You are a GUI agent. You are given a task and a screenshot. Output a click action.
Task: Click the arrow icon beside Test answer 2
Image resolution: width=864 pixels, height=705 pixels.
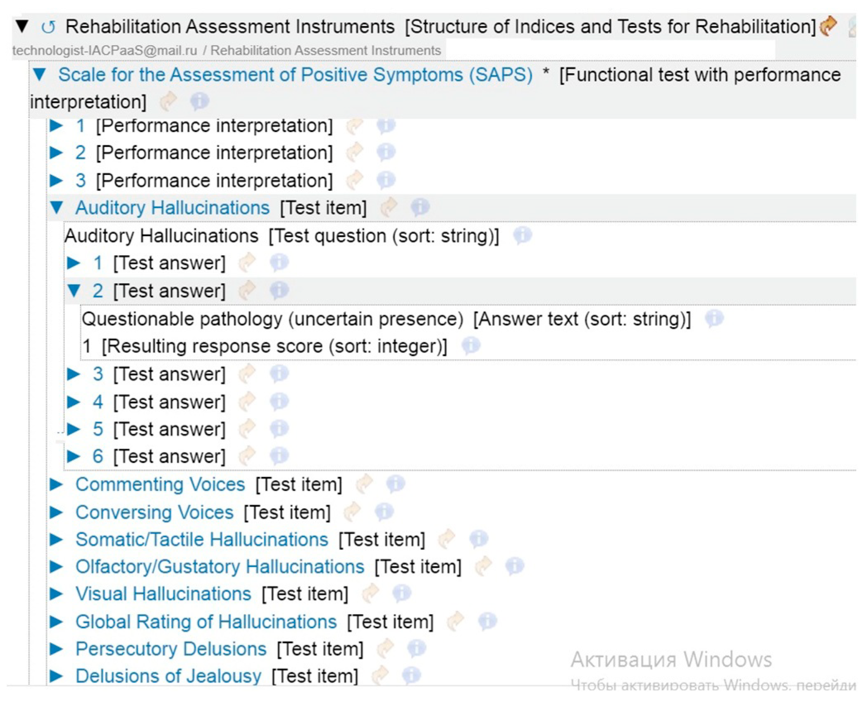247,290
